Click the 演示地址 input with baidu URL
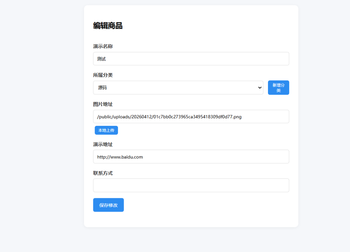The width and height of the screenshot is (350, 252). coord(191,157)
